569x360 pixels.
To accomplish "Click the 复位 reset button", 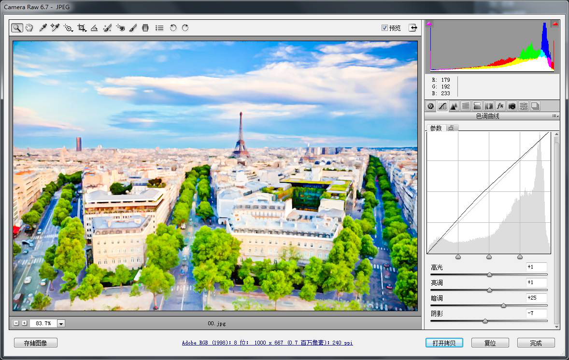I will pos(490,343).
